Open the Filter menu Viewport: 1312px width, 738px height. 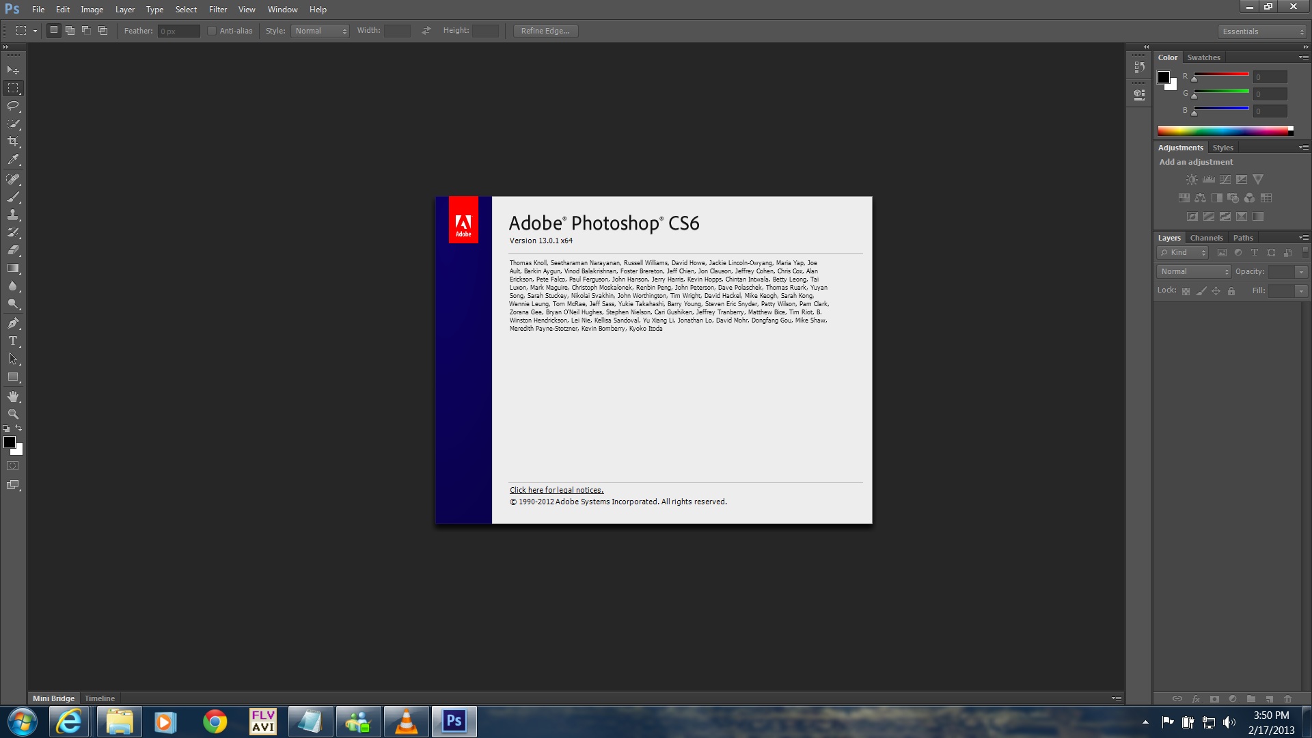(x=217, y=9)
